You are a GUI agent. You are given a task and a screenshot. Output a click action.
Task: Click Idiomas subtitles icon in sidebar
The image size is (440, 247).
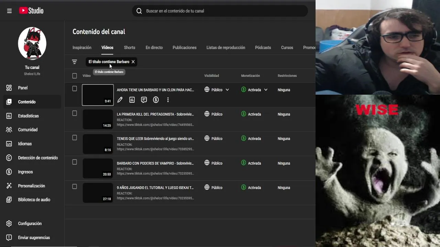pyautogui.click(x=9, y=144)
